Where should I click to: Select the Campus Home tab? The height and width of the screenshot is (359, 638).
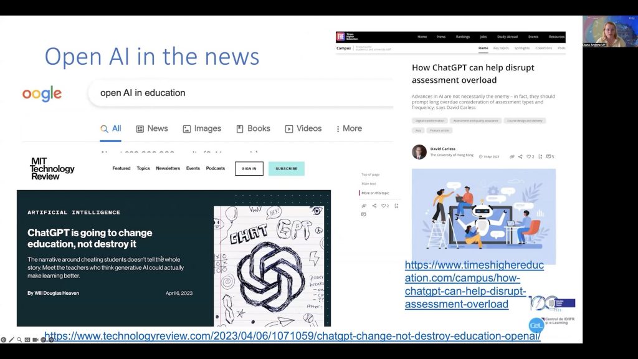483,49
